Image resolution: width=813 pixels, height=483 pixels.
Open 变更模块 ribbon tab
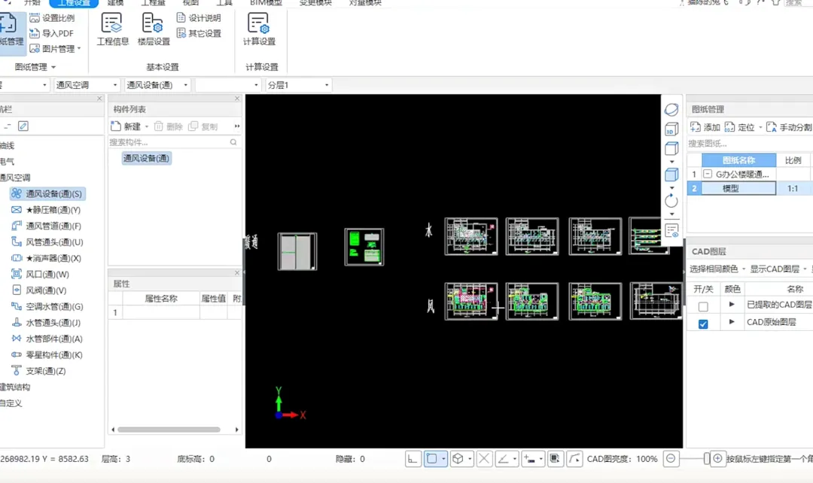tap(315, 2)
